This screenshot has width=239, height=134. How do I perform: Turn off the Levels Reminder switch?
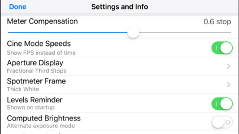[x=222, y=104]
